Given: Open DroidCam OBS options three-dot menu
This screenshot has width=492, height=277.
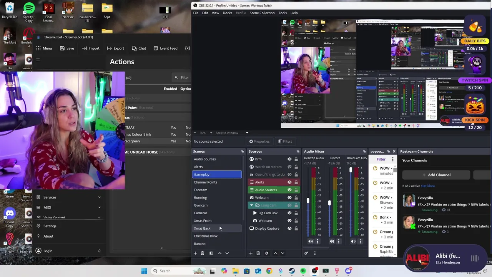Looking at the screenshot, I should click(360, 241).
